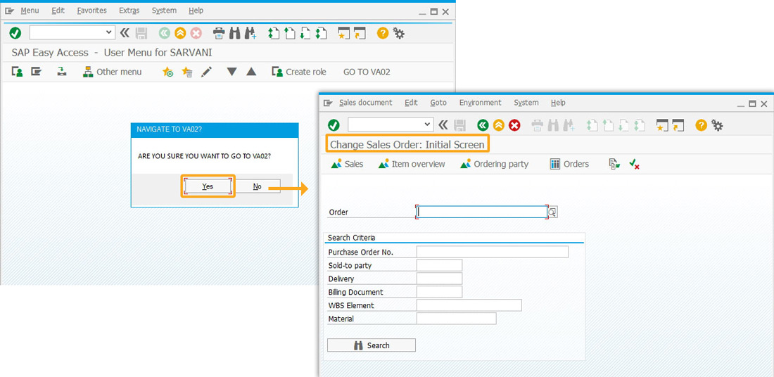Move favorites up with up triangle
774x377 pixels.
click(x=251, y=72)
